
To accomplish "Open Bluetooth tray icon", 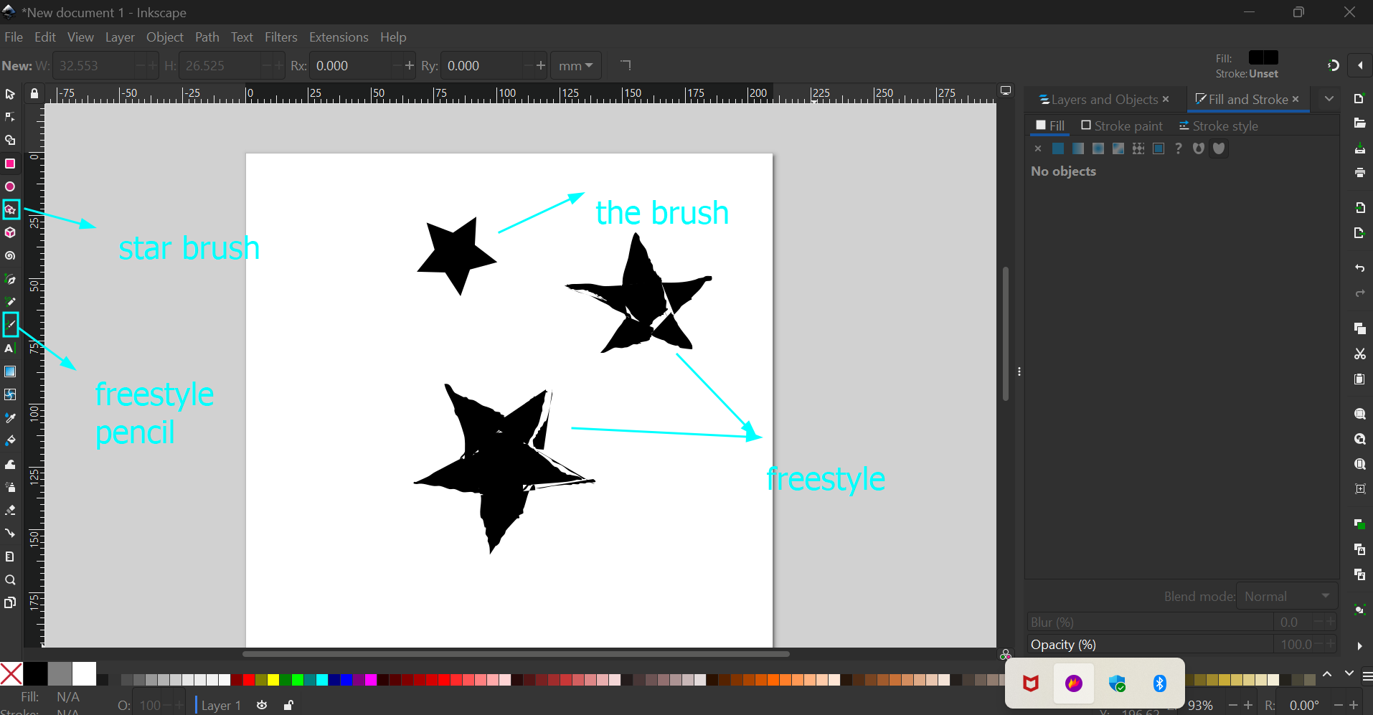I will click(x=1159, y=683).
